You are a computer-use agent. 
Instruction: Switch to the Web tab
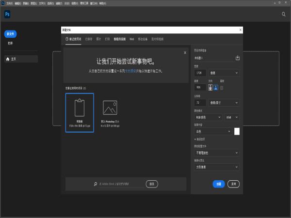click(x=131, y=39)
